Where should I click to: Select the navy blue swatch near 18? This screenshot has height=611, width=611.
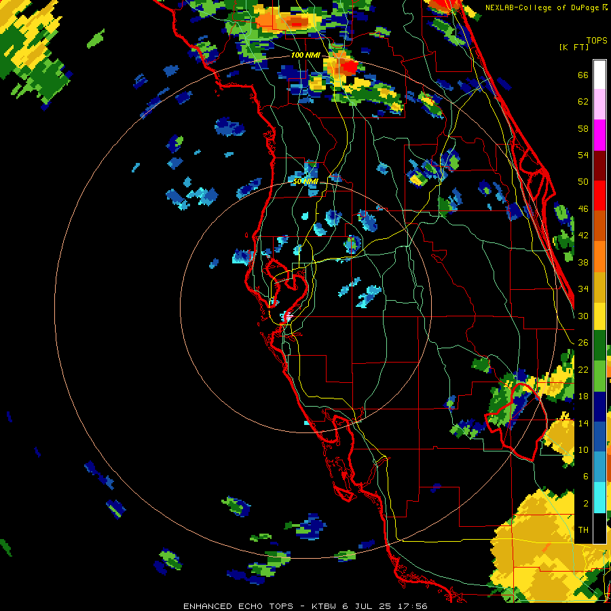click(599, 407)
